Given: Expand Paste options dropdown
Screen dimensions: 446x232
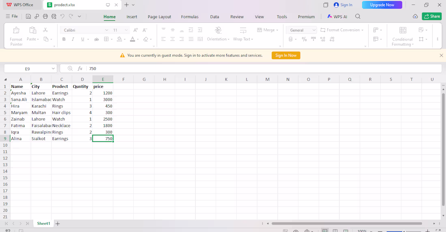Looking at the screenshot, I should pyautogui.click(x=38, y=39).
